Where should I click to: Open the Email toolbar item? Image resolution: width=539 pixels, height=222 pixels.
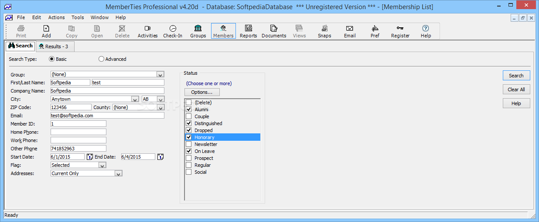coord(350,31)
